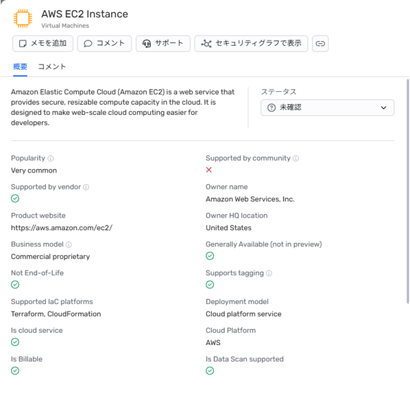Click the Terraform, CloudFormation value
This screenshot has width=410, height=395.
pyautogui.click(x=56, y=314)
